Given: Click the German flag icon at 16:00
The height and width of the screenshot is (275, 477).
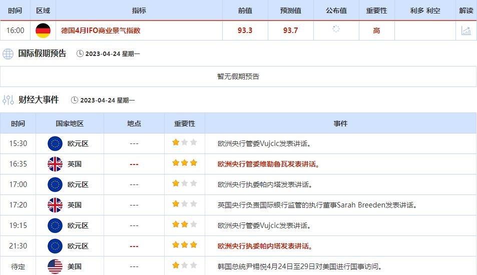Looking at the screenshot, I should (x=43, y=30).
